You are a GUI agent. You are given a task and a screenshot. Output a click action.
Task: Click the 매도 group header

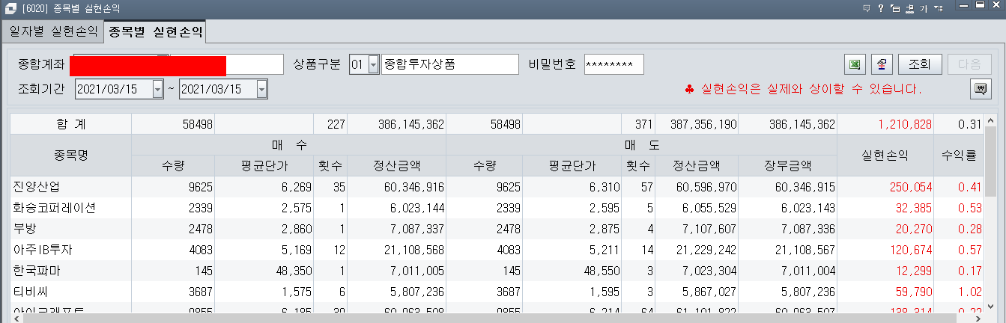click(641, 144)
